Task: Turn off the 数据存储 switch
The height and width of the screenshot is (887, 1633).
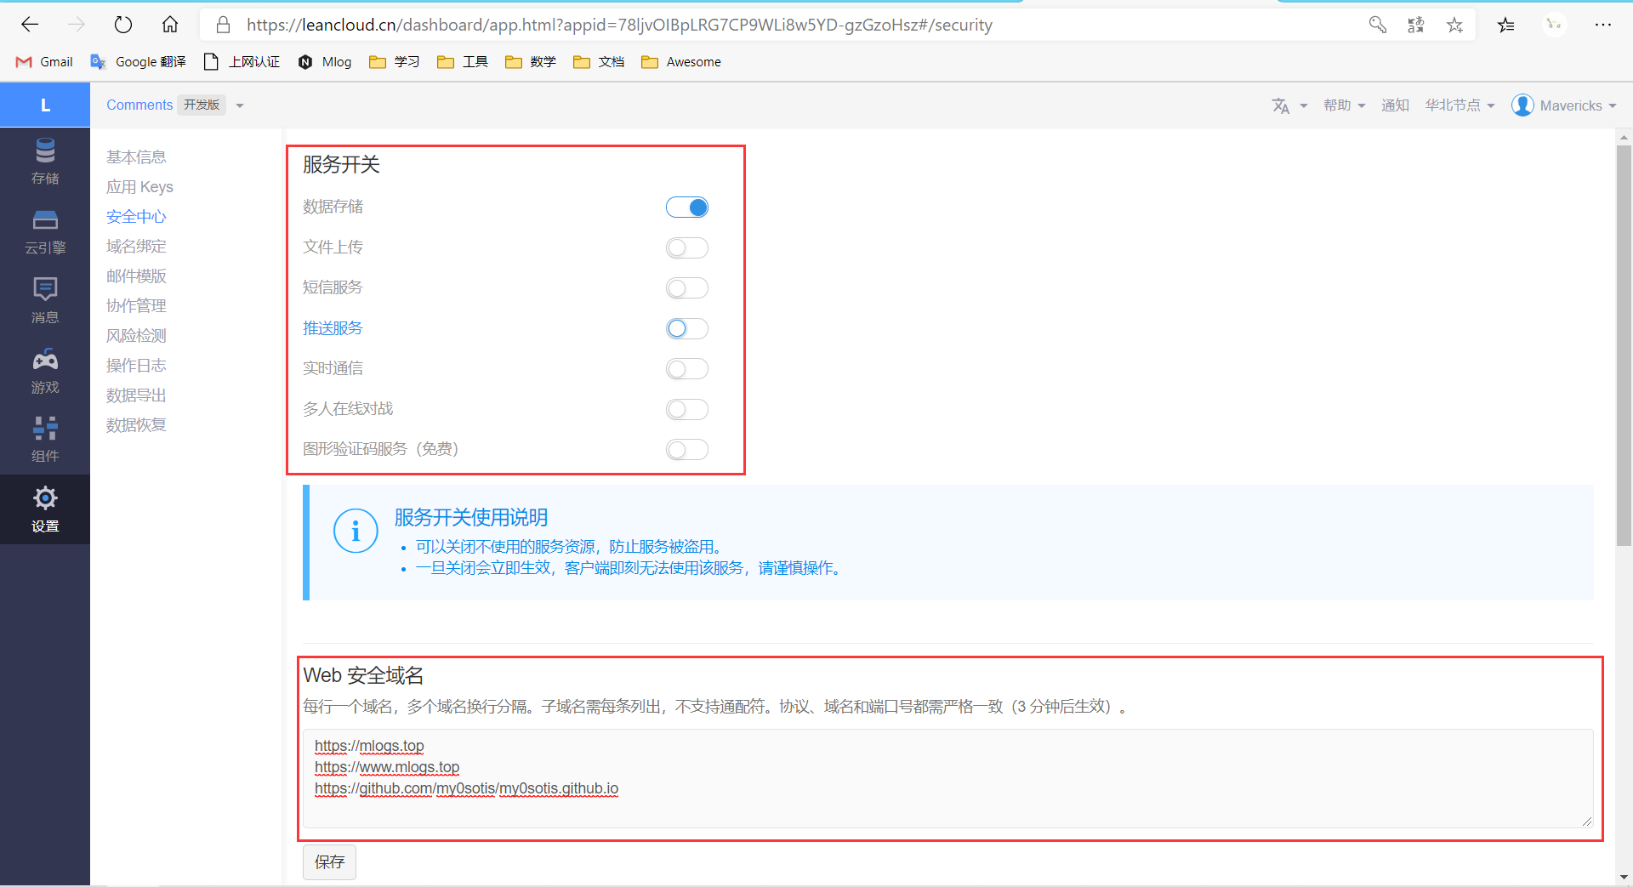Action: point(687,208)
